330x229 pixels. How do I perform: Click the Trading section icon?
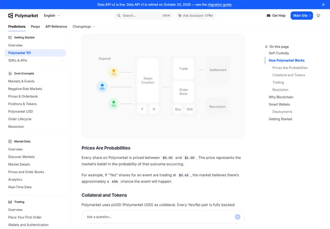(10, 202)
